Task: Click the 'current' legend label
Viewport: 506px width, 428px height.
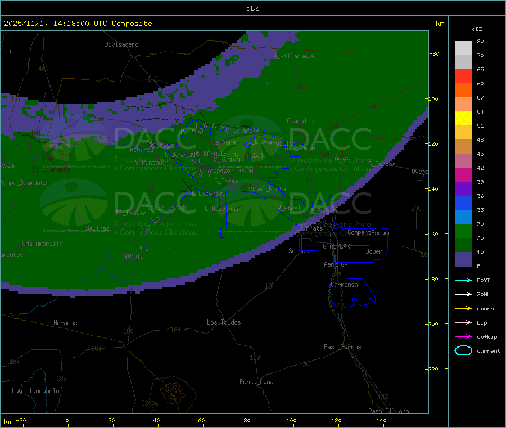Action: pyautogui.click(x=489, y=351)
